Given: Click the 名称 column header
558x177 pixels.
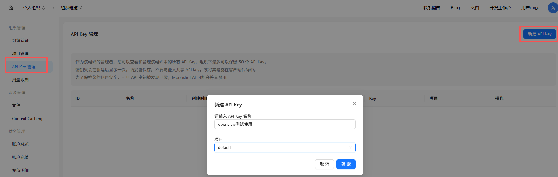Looking at the screenshot, I should point(130,98).
